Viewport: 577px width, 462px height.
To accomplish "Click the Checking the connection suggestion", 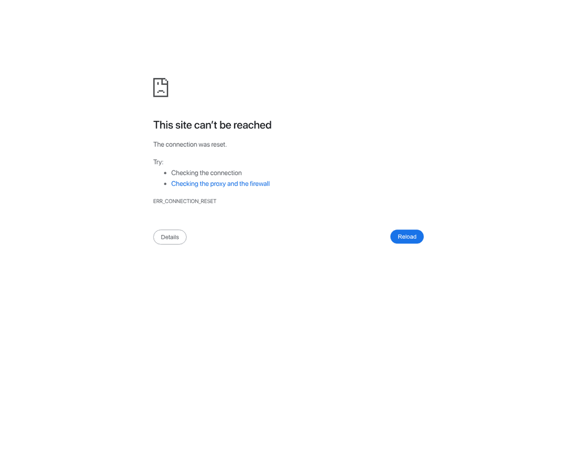I will coord(206,173).
